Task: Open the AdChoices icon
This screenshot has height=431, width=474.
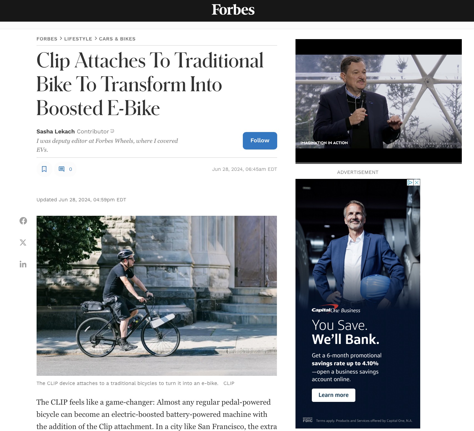Action: coord(410,182)
